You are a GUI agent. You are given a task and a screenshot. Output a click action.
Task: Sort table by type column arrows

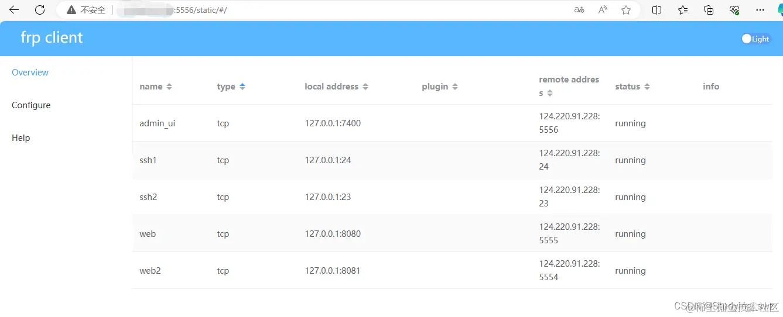tap(242, 87)
